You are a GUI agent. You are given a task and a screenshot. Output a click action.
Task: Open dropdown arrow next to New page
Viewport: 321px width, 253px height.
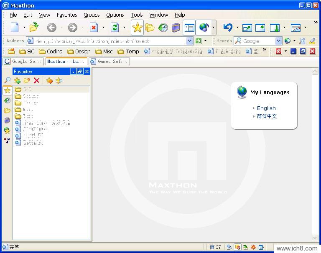[x=24, y=28]
